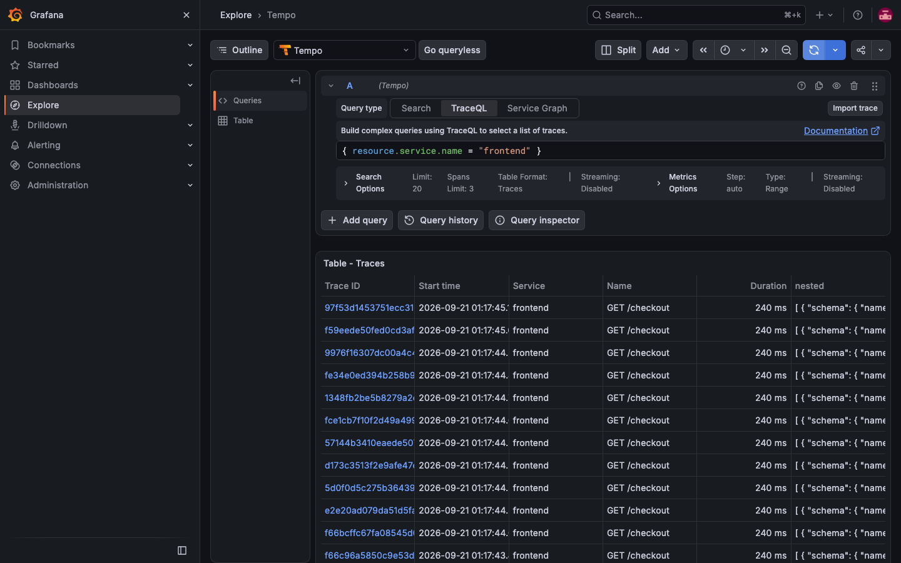Viewport: 901px width, 563px height.
Task: Open Connections in sidebar
Action: pyautogui.click(x=54, y=165)
